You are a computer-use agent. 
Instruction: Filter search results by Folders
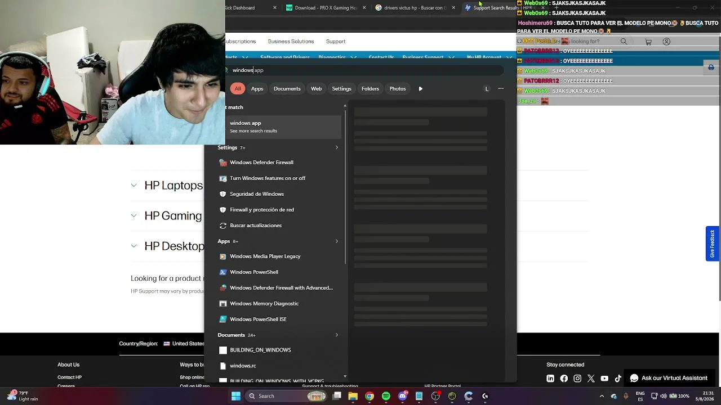[x=371, y=89]
